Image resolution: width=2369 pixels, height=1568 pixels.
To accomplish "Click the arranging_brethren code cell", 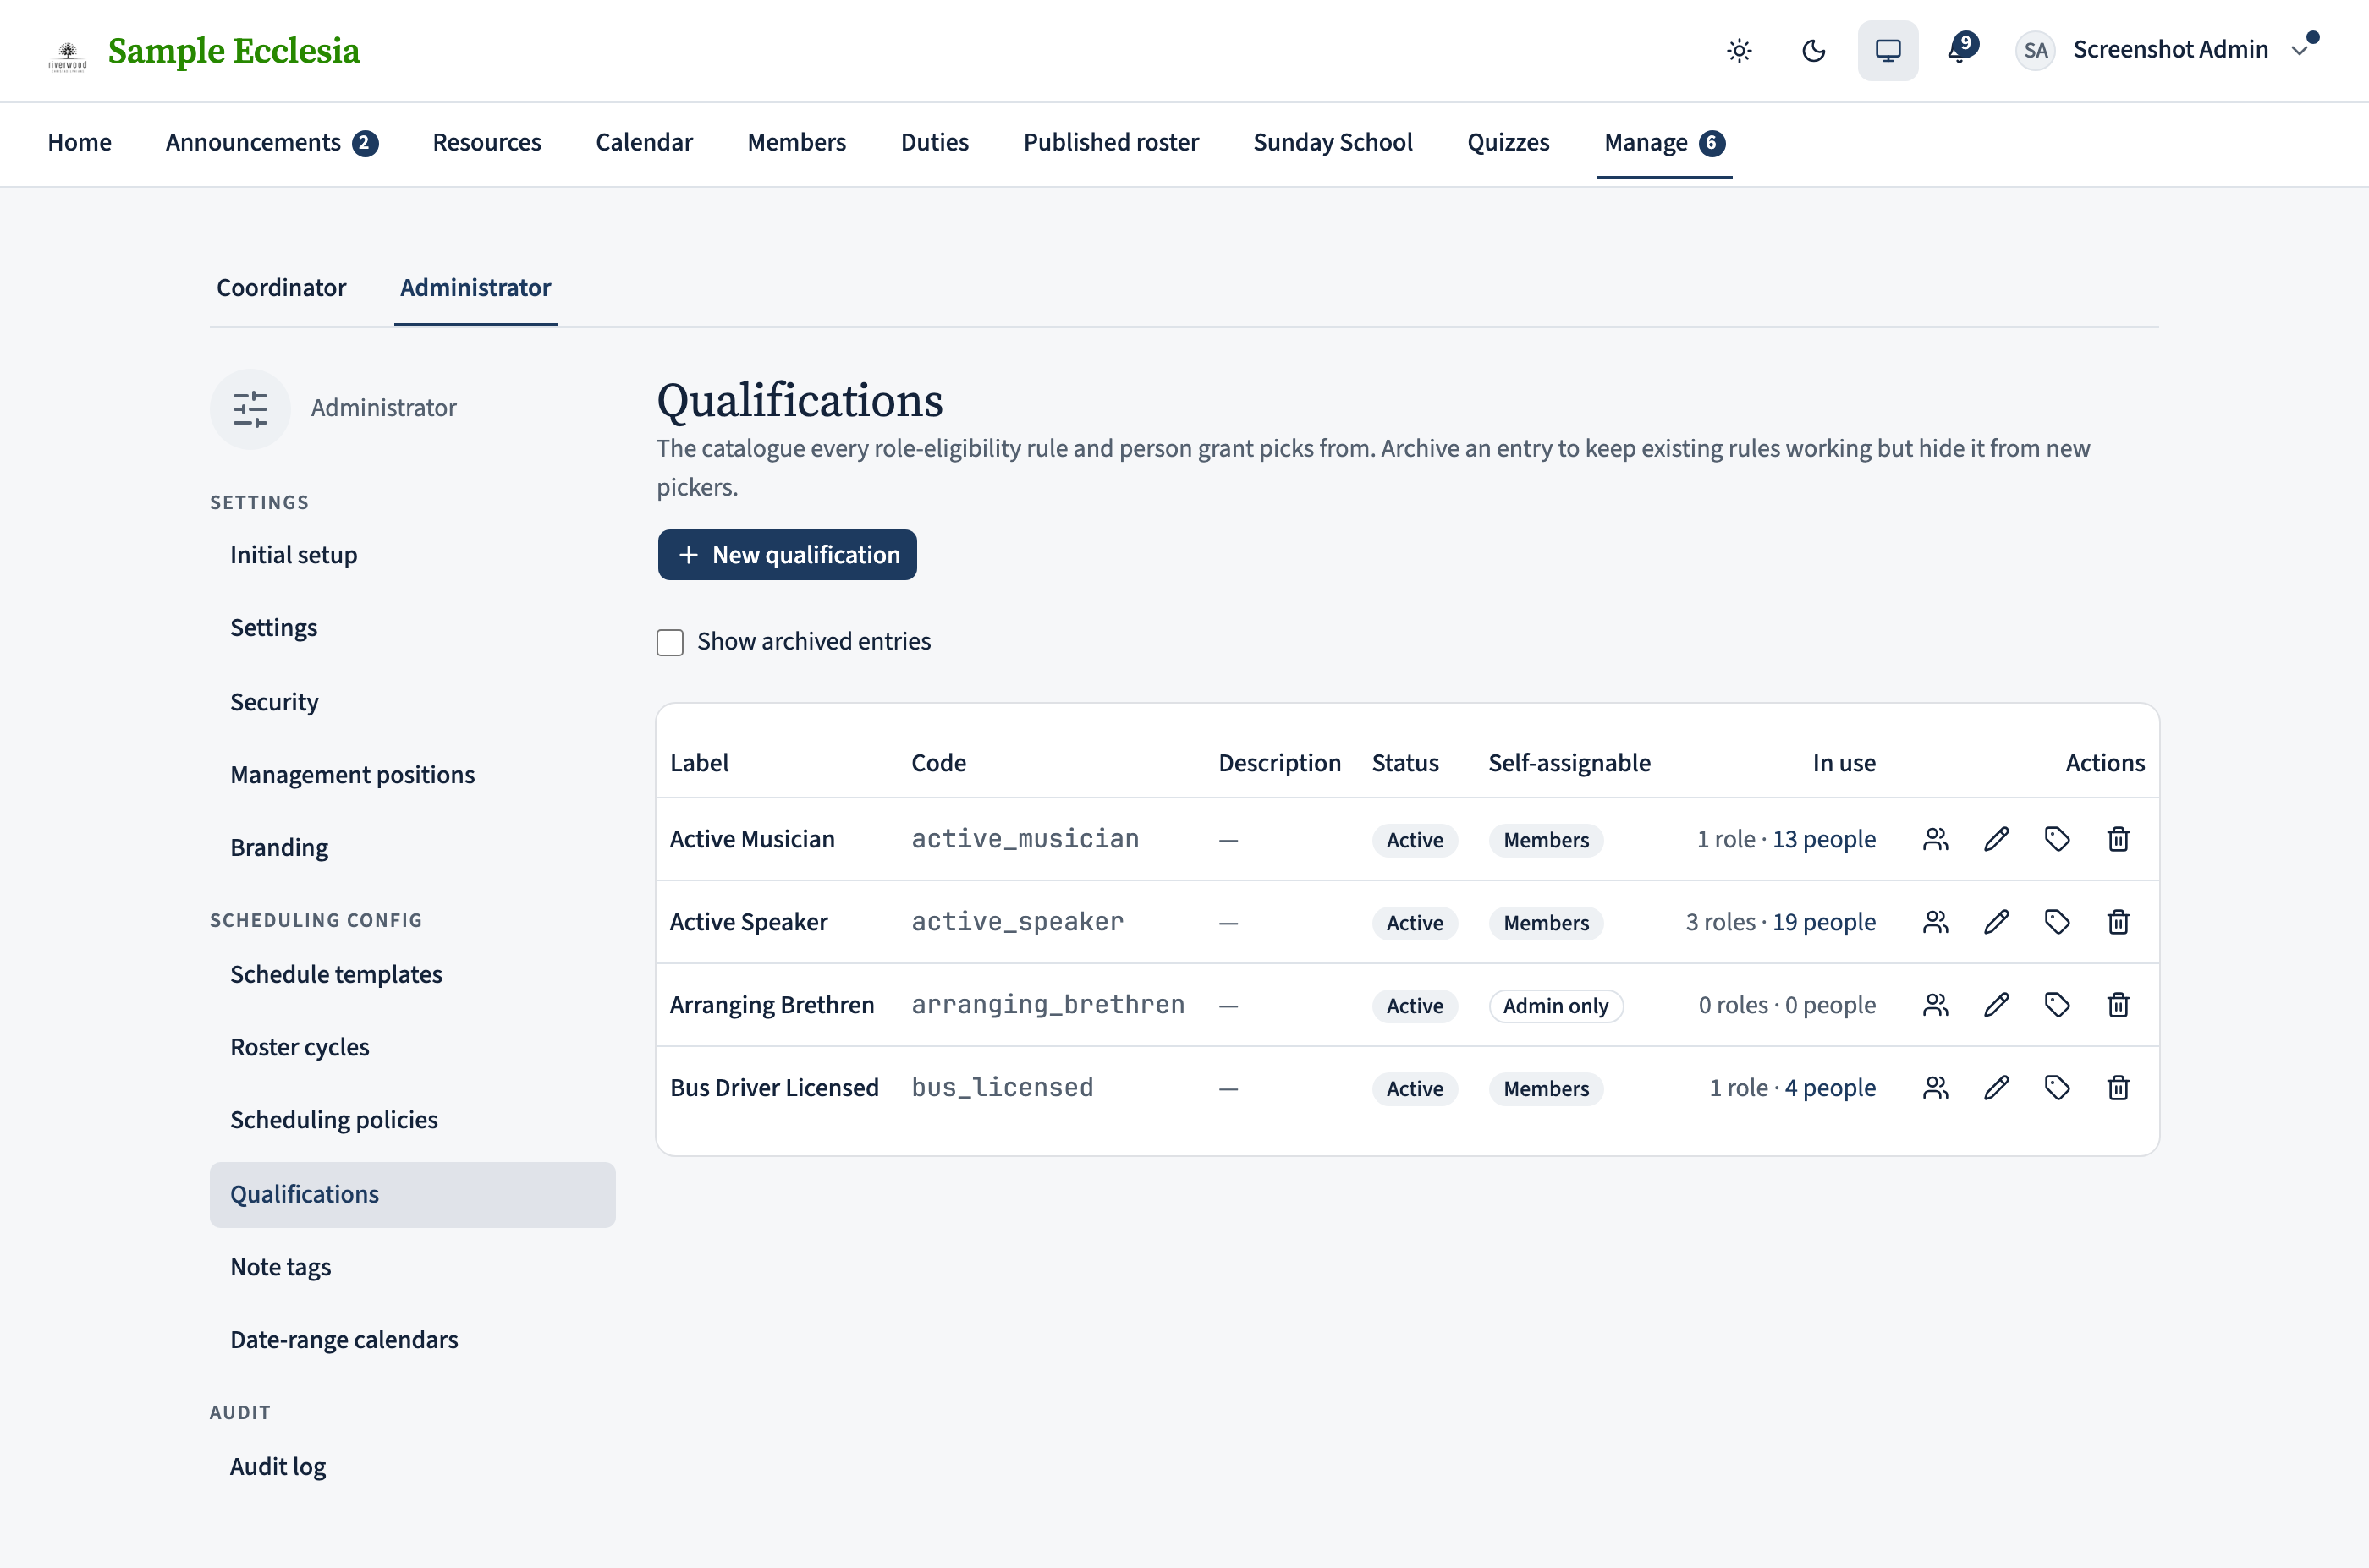I will pos(1047,1005).
